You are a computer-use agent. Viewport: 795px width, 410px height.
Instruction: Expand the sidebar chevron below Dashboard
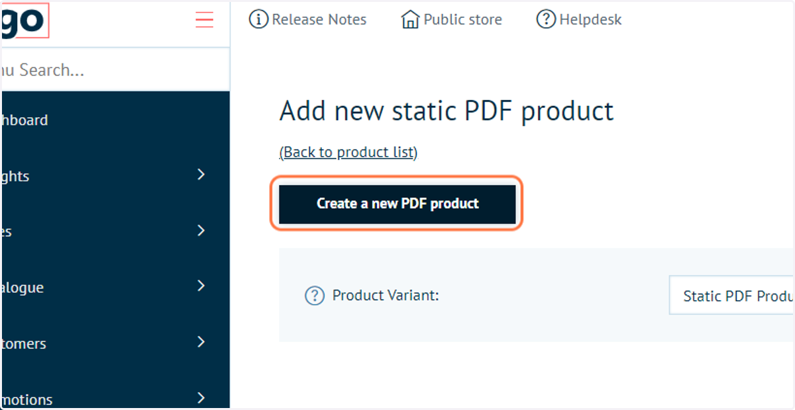(x=201, y=175)
